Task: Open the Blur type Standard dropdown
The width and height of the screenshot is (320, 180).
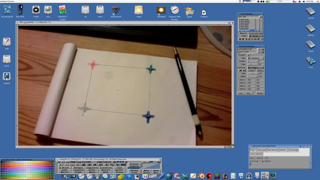Action: tap(256, 58)
